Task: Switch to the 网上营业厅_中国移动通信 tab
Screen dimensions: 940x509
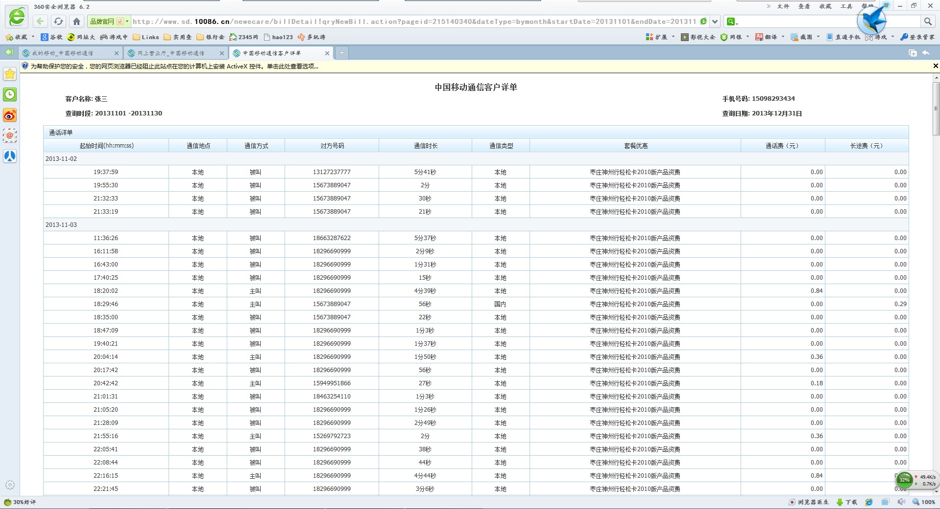Action: (171, 53)
